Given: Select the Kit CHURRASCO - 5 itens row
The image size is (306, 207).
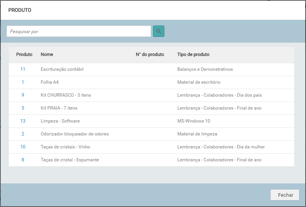Looking at the screenshot, I should (x=66, y=95).
